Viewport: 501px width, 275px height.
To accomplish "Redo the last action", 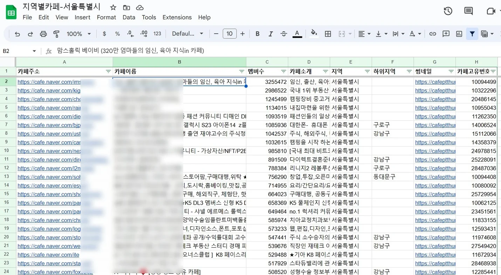I will point(30,34).
